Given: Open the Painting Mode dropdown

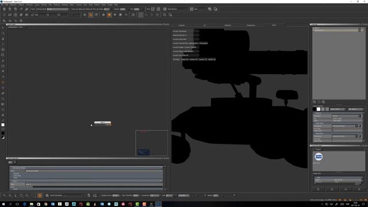Looking at the screenshot, I should tap(57, 9).
